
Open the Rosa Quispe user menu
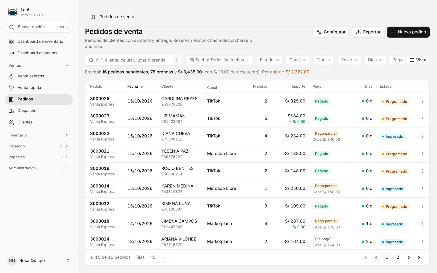point(39,261)
